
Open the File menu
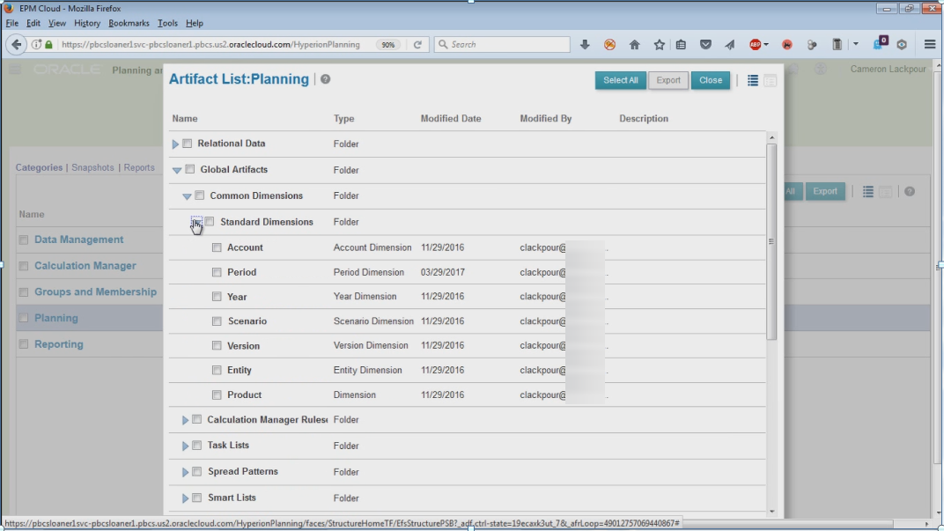click(12, 23)
